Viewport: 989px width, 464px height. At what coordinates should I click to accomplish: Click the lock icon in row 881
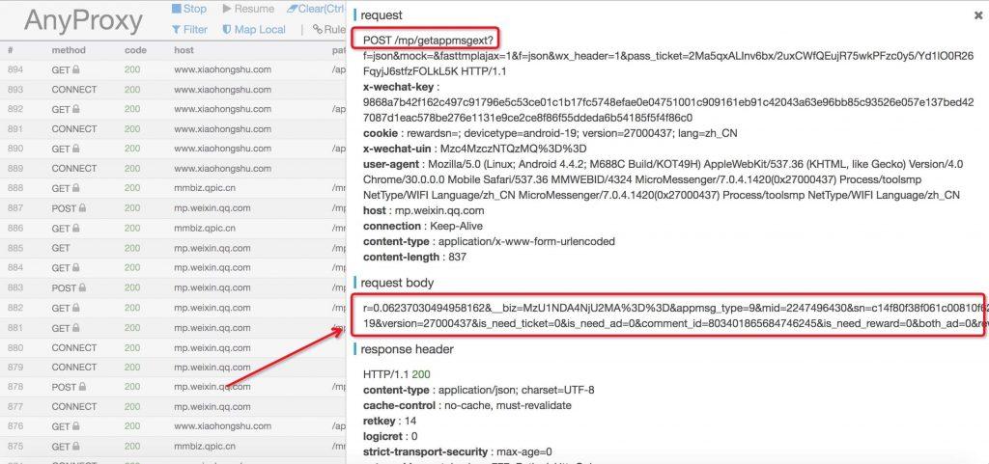(x=75, y=328)
